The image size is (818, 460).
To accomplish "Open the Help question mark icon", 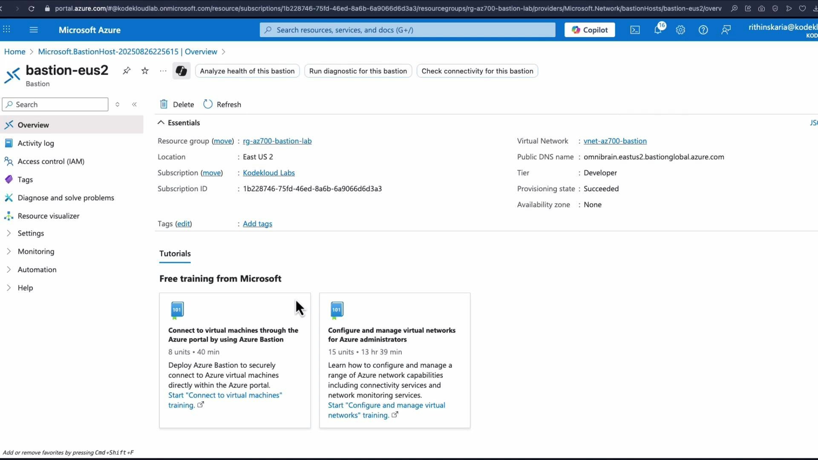I will (703, 30).
